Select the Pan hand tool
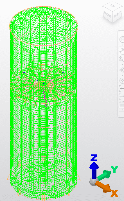Screen dimensions: 124x201 pyautogui.click(x=122, y=51)
